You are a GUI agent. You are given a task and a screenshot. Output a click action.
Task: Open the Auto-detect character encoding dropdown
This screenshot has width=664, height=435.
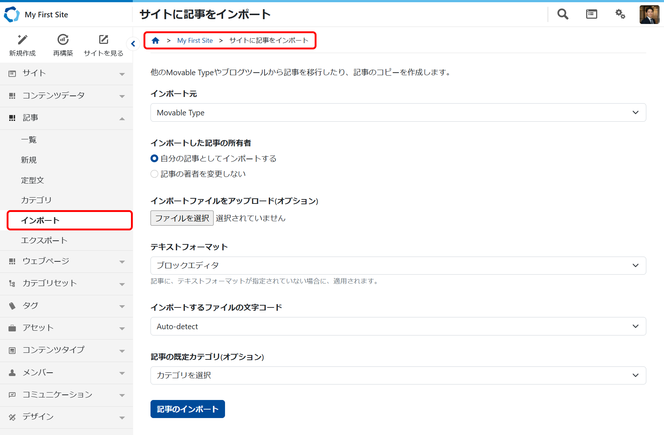pyautogui.click(x=398, y=326)
